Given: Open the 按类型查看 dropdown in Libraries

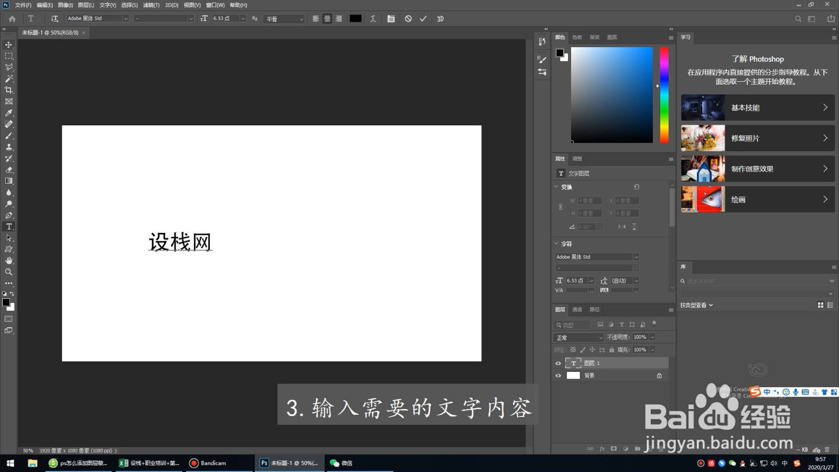Looking at the screenshot, I should [696, 305].
